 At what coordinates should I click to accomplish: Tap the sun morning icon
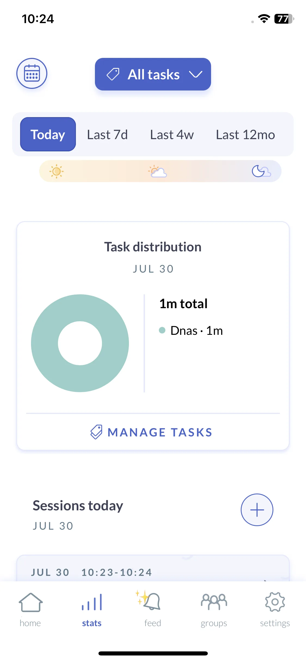pyautogui.click(x=57, y=171)
